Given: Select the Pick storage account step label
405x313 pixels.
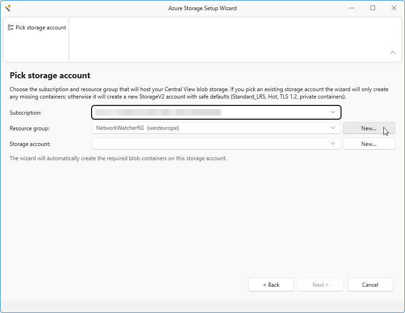Looking at the screenshot, I should pos(41,27).
